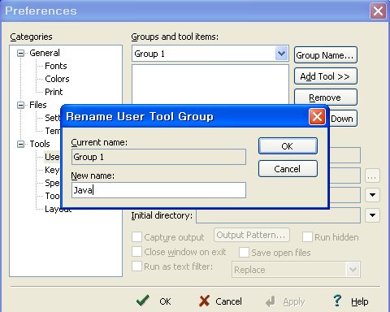Click the New name input field
This screenshot has width=390, height=312.
coord(158,190)
